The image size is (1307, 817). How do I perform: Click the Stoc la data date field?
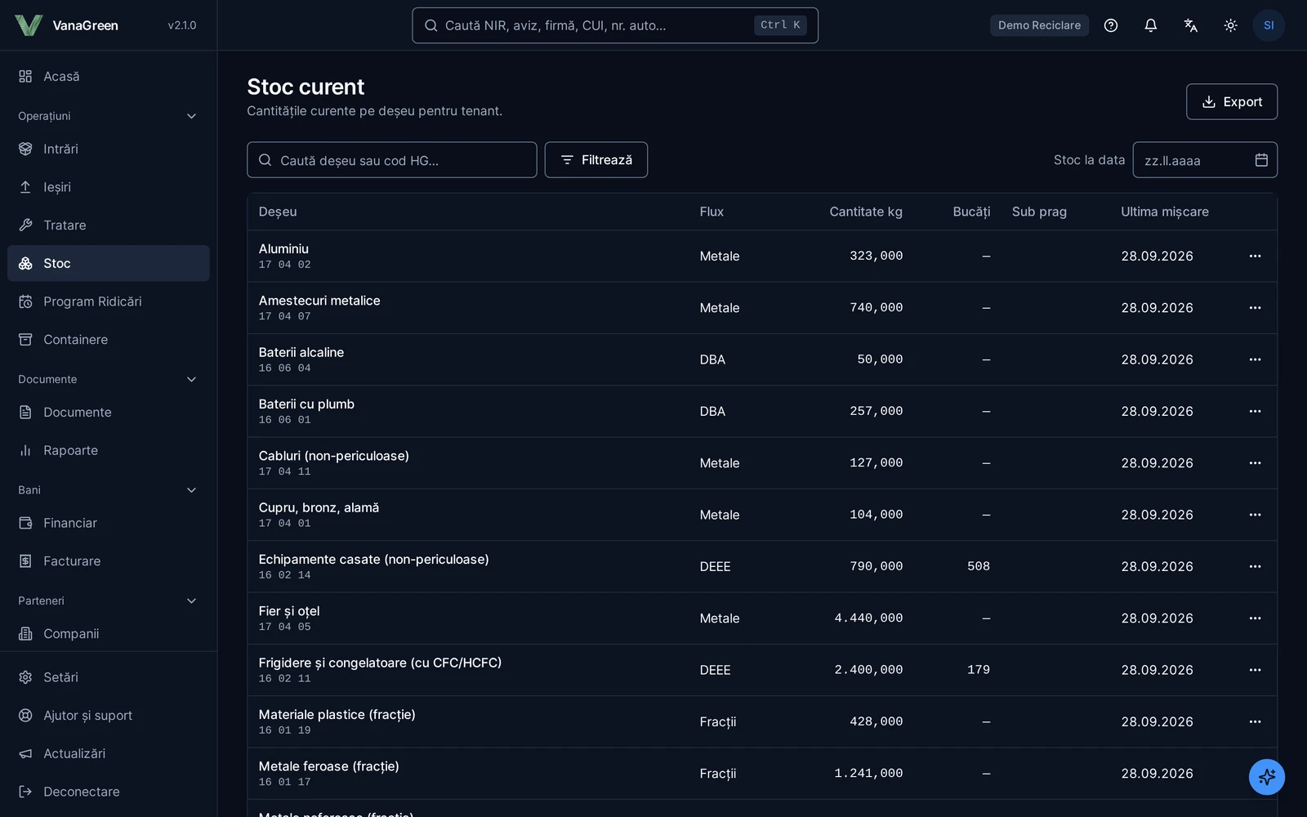(x=1205, y=160)
